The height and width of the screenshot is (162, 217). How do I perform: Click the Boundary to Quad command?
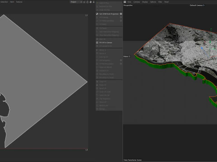[106, 77]
